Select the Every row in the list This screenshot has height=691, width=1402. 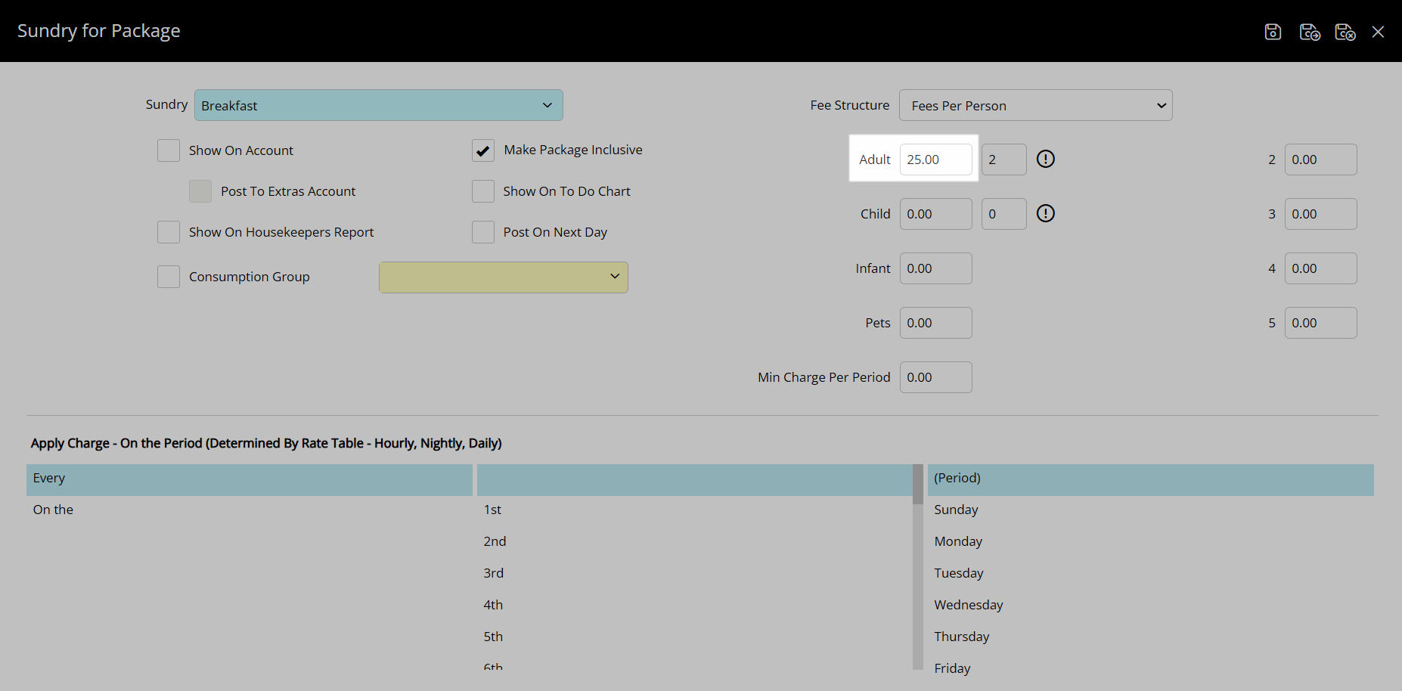[x=249, y=479]
